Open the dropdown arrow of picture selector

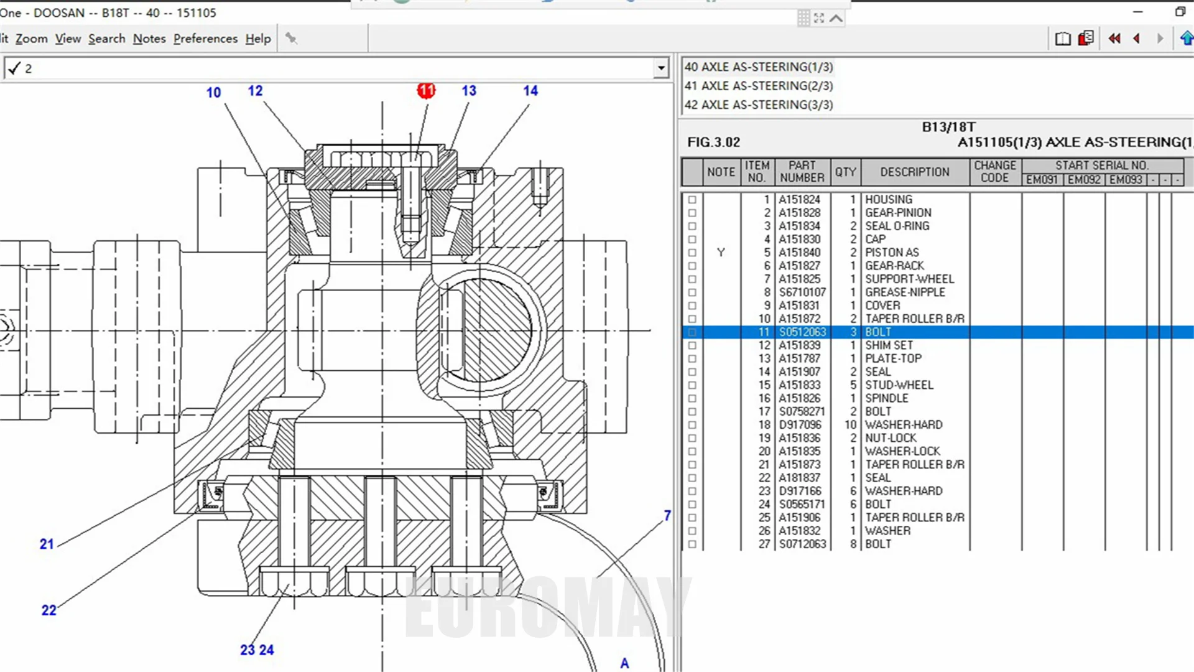click(661, 68)
